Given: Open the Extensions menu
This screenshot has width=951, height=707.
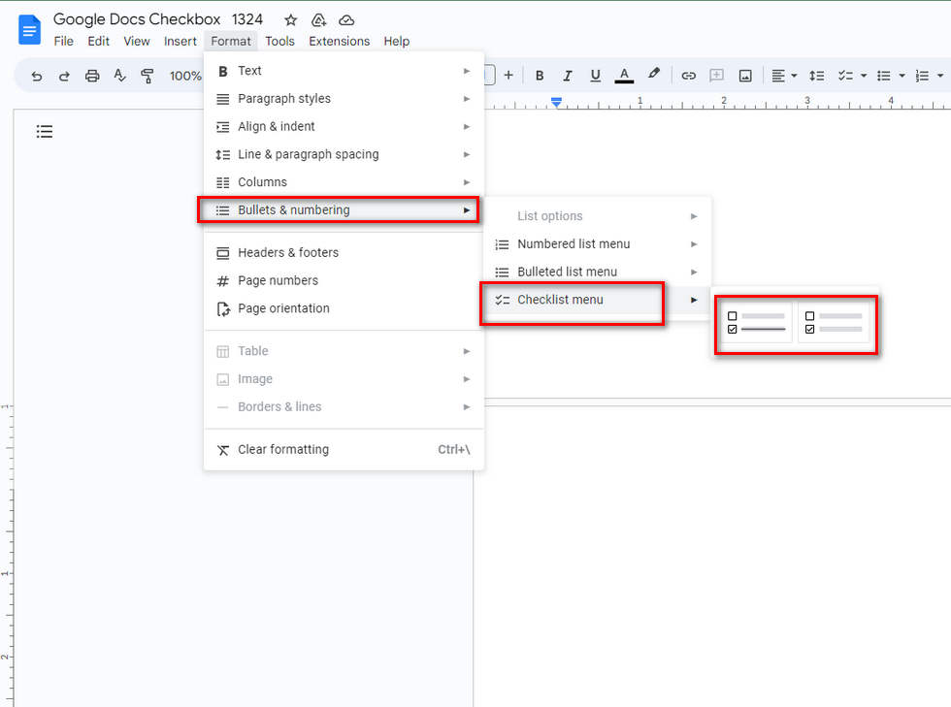Looking at the screenshot, I should point(339,42).
